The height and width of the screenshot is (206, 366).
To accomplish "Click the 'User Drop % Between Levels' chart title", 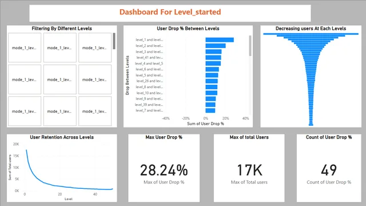I will (188, 29).
